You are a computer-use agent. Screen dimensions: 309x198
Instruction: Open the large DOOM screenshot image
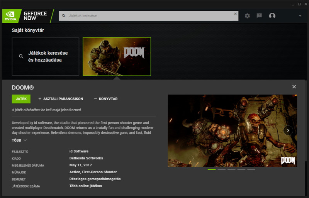(x=233, y=131)
